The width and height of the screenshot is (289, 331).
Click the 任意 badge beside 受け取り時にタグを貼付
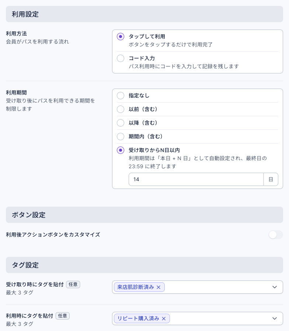(73, 285)
